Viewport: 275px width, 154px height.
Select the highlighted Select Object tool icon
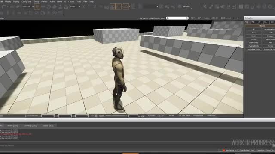pyautogui.click(x=37, y=7)
